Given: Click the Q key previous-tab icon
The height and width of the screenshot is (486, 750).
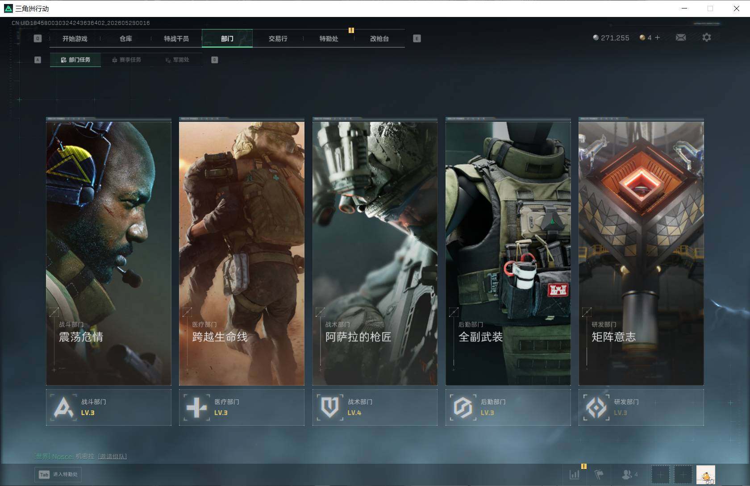Looking at the screenshot, I should [x=37, y=39].
